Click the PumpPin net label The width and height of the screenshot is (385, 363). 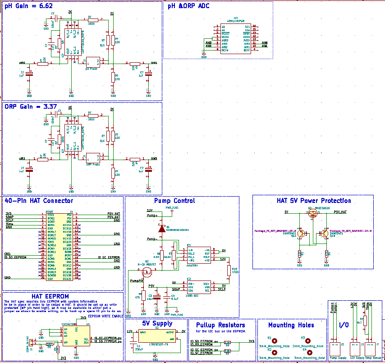(137, 280)
